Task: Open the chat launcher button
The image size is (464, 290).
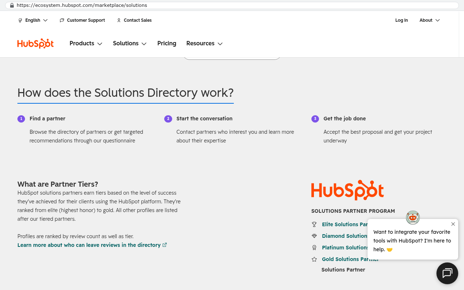Action: point(447,273)
